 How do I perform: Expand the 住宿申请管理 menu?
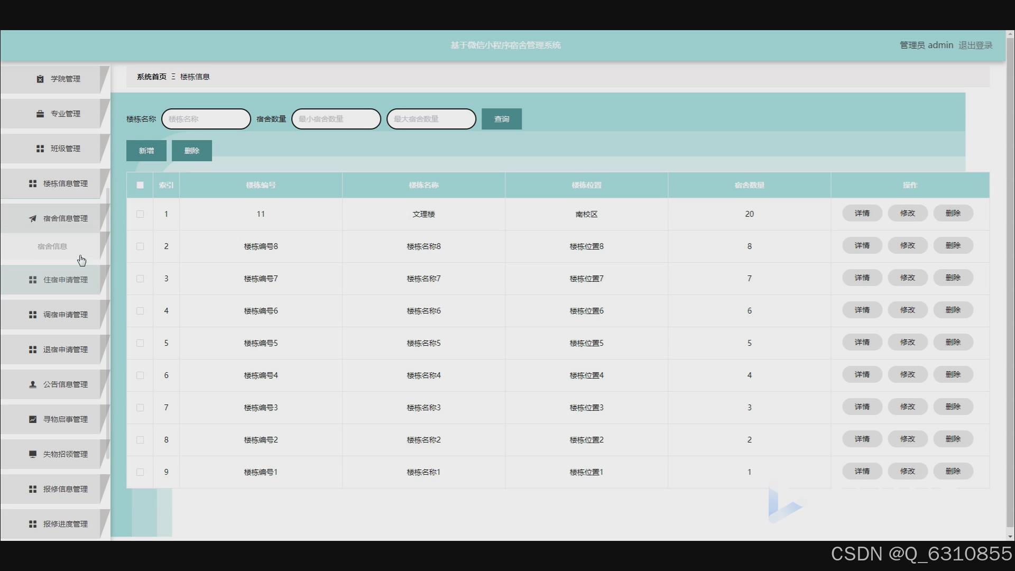(65, 280)
